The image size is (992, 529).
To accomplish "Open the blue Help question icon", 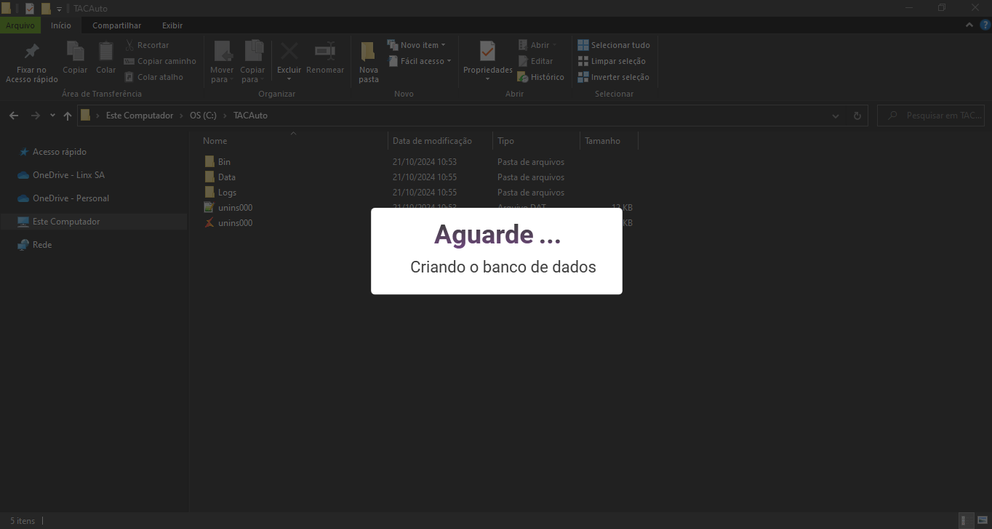I will click(x=985, y=25).
